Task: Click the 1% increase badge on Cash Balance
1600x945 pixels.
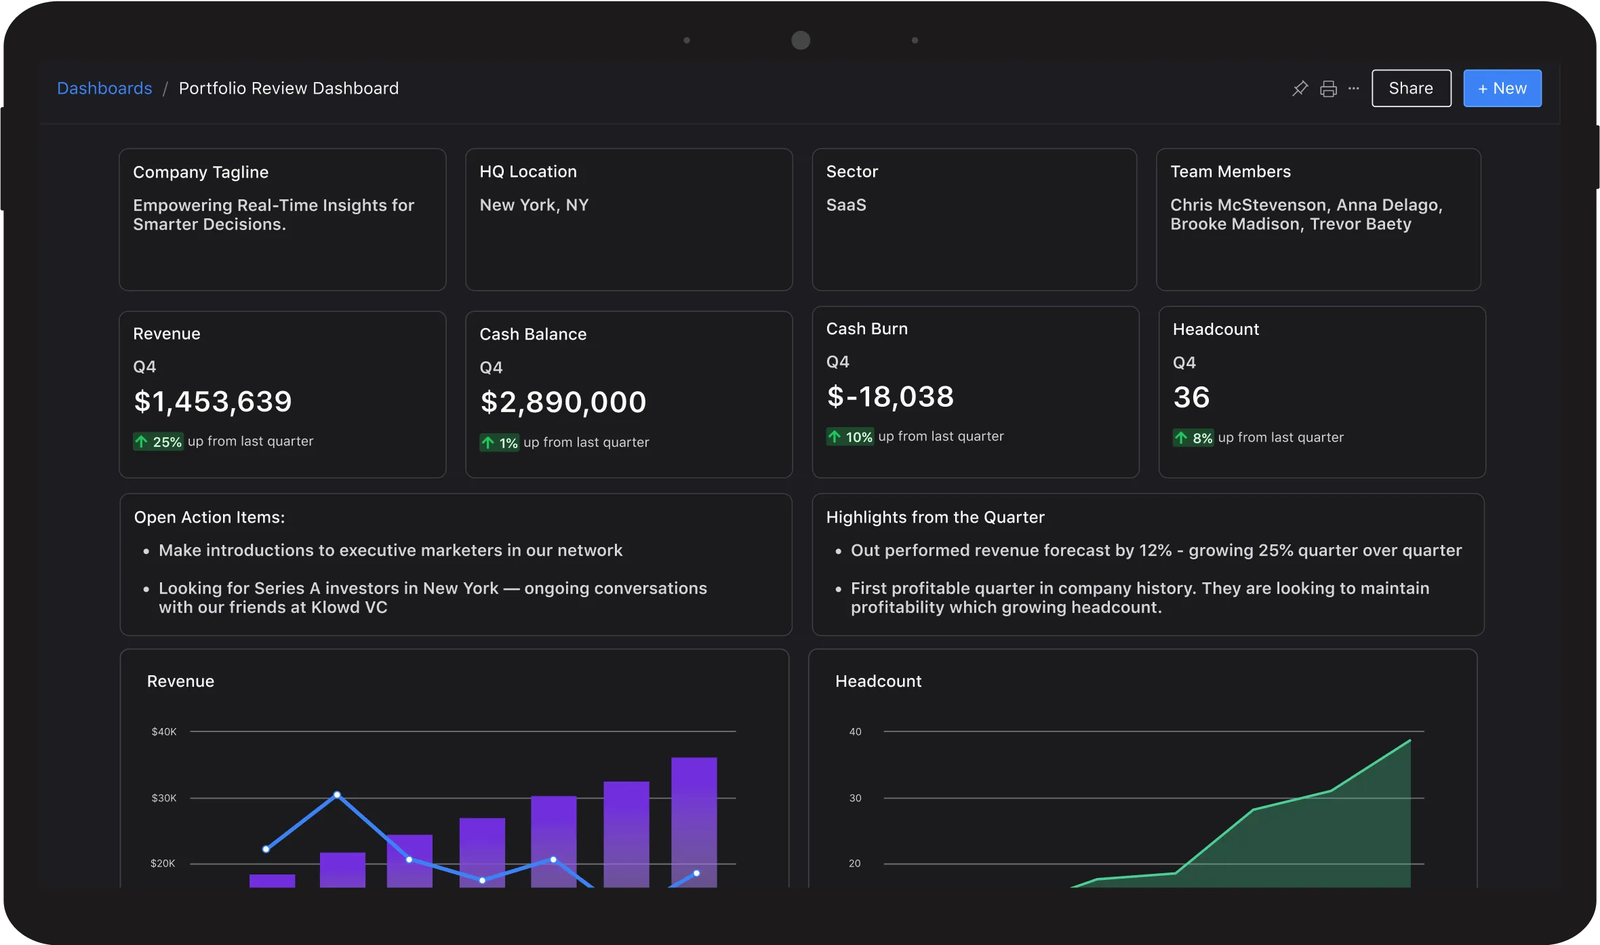Action: pos(500,443)
